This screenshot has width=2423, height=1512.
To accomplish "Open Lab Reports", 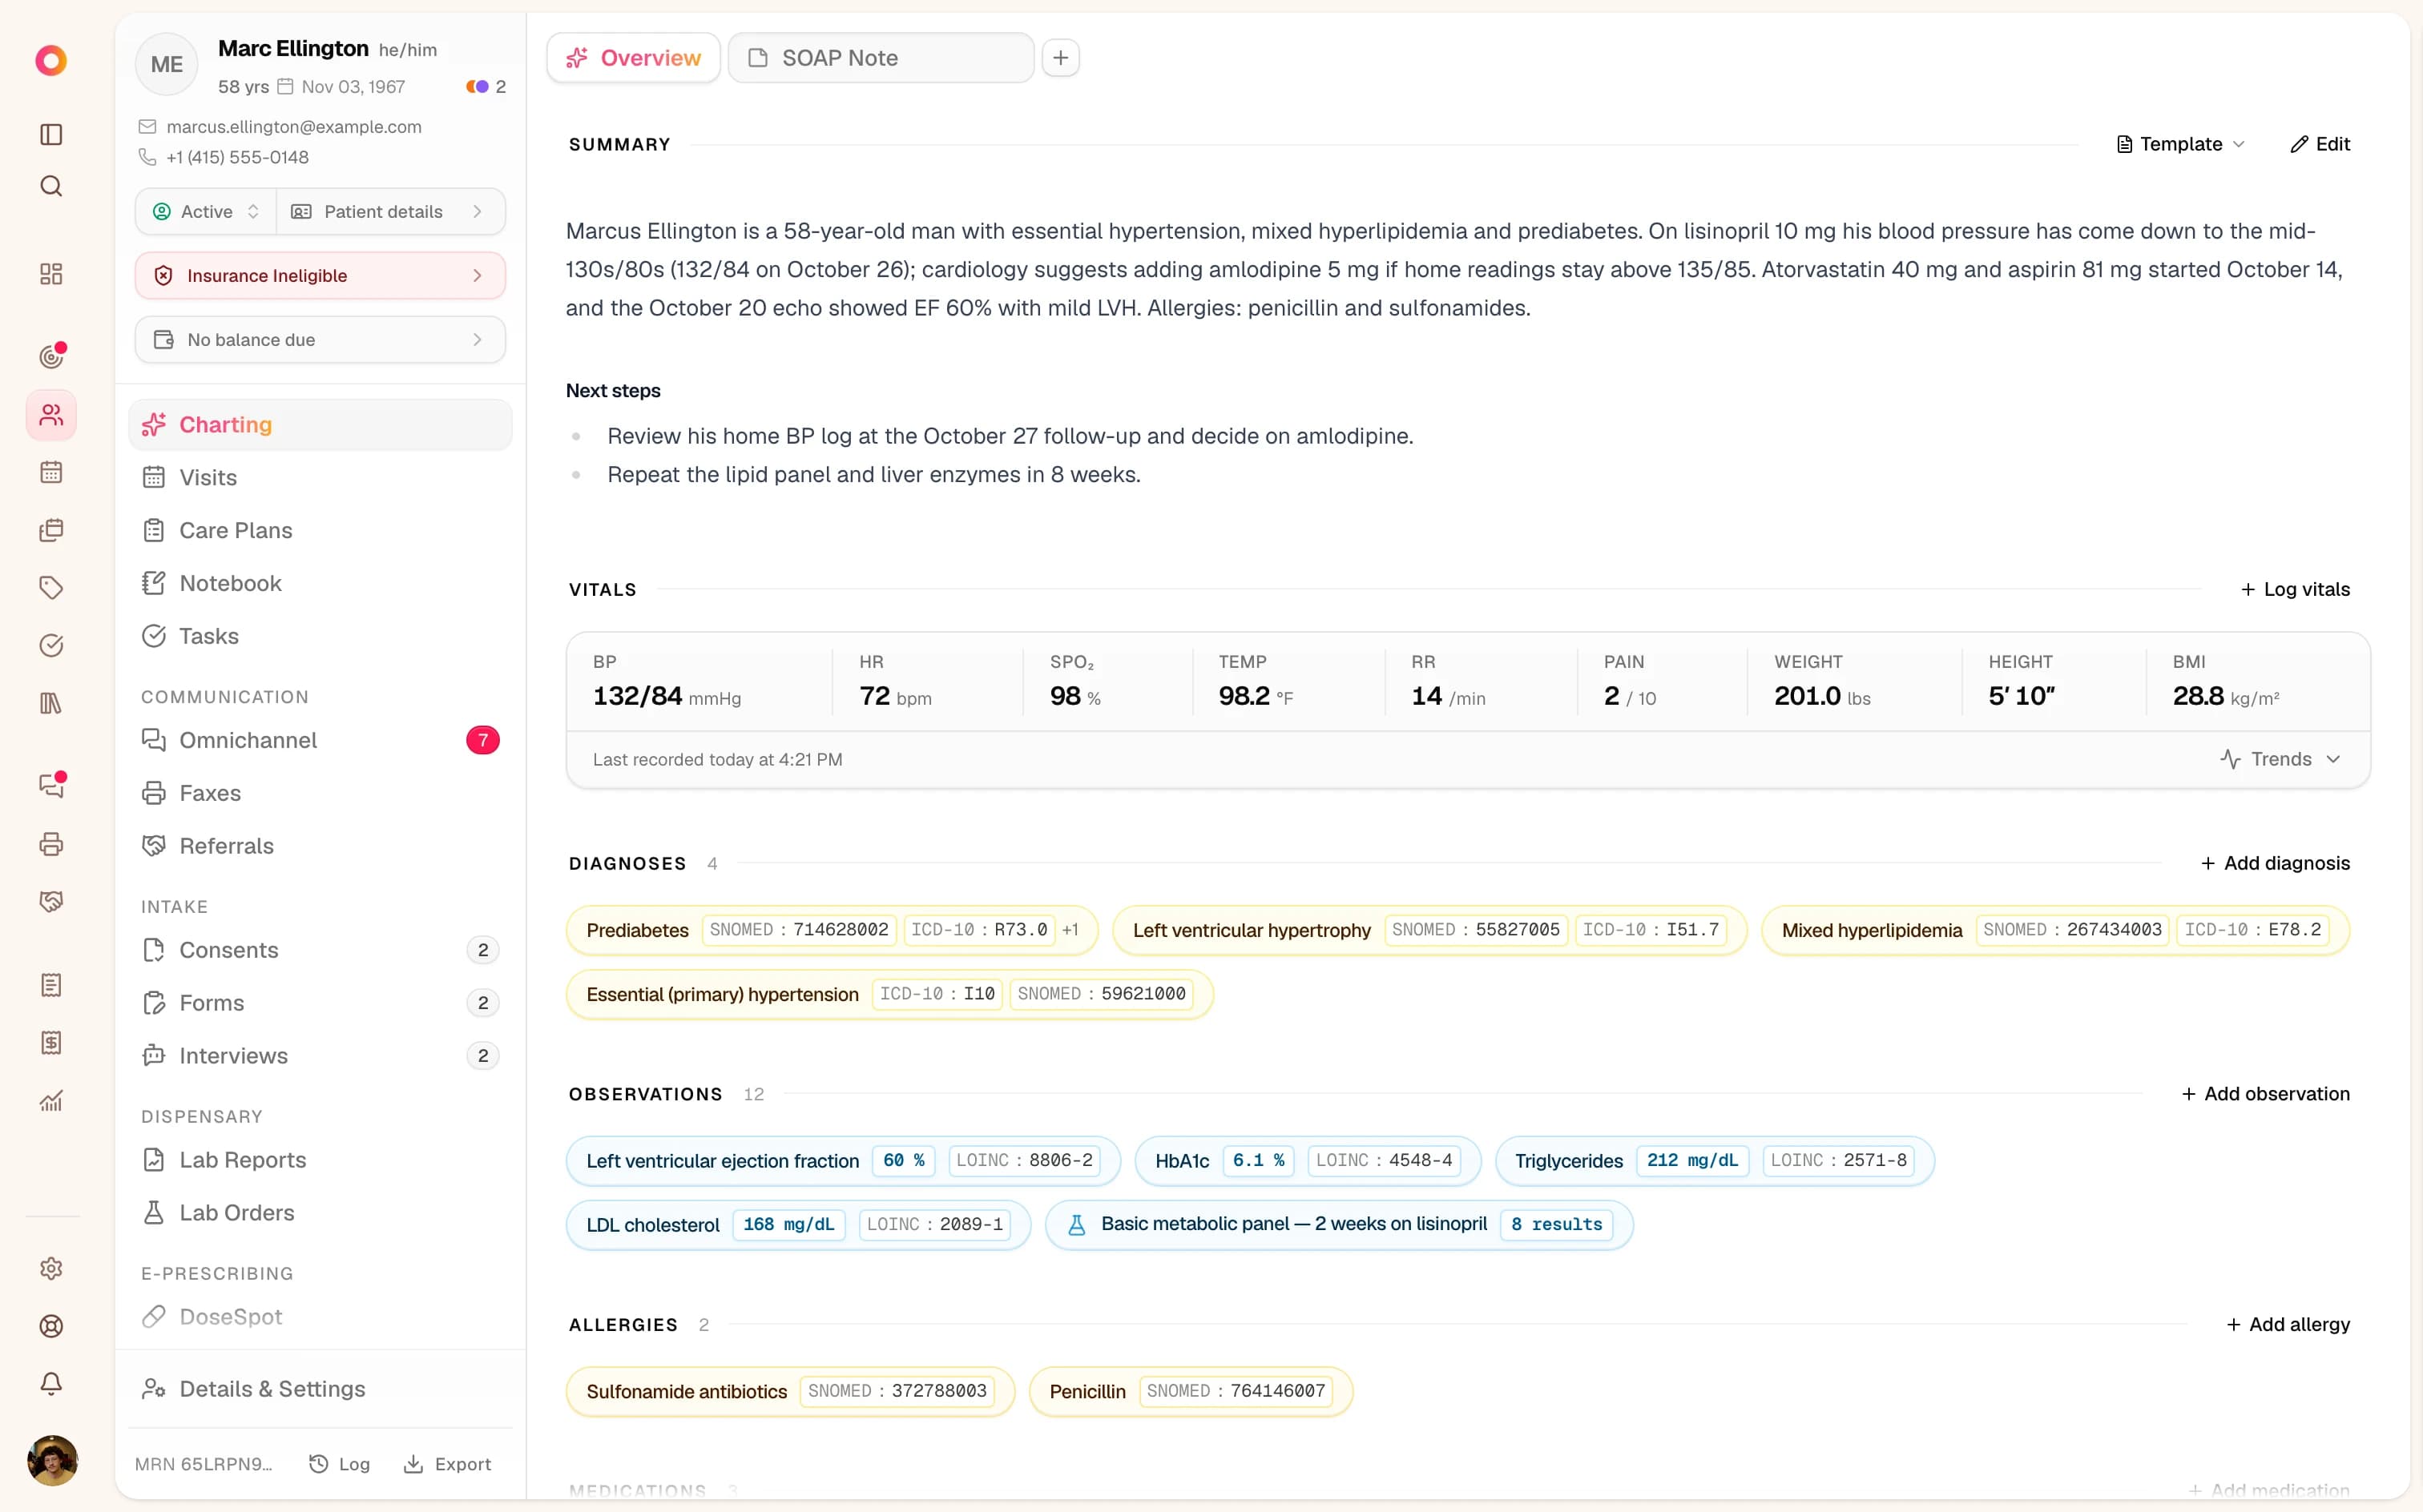I will click(x=321, y=1160).
